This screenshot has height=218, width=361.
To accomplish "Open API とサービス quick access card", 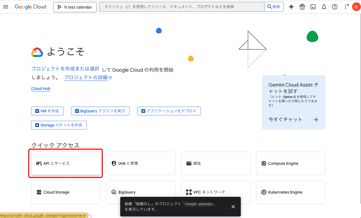I will (66, 163).
